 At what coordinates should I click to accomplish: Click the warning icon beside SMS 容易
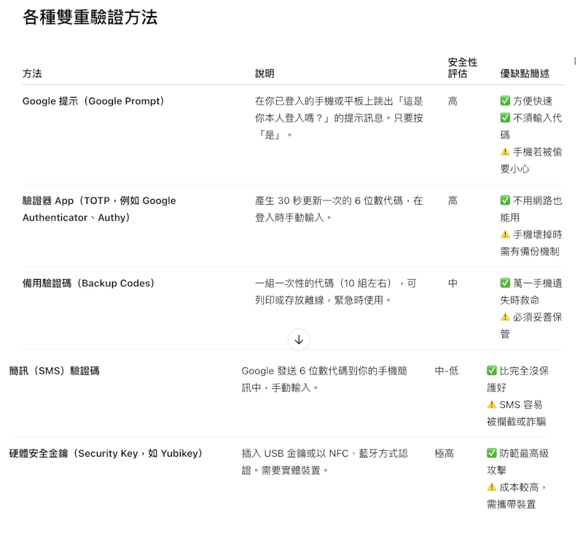pos(492,404)
